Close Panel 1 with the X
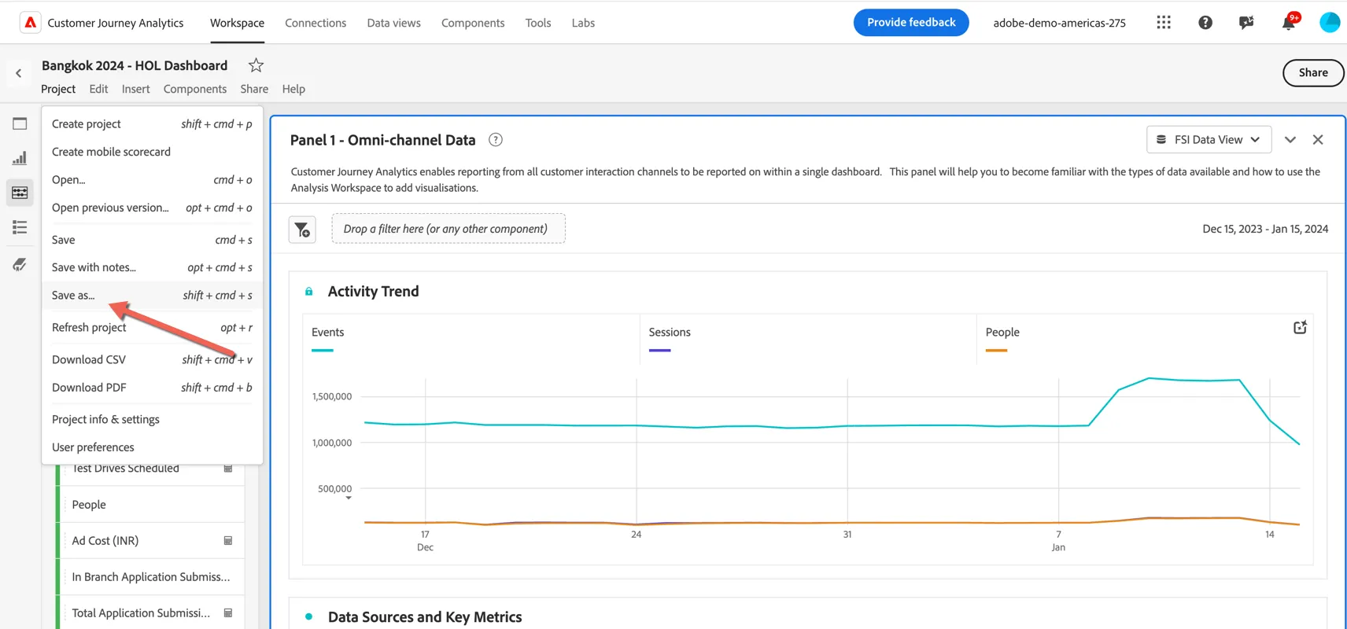This screenshot has height=629, width=1347. pos(1318,140)
